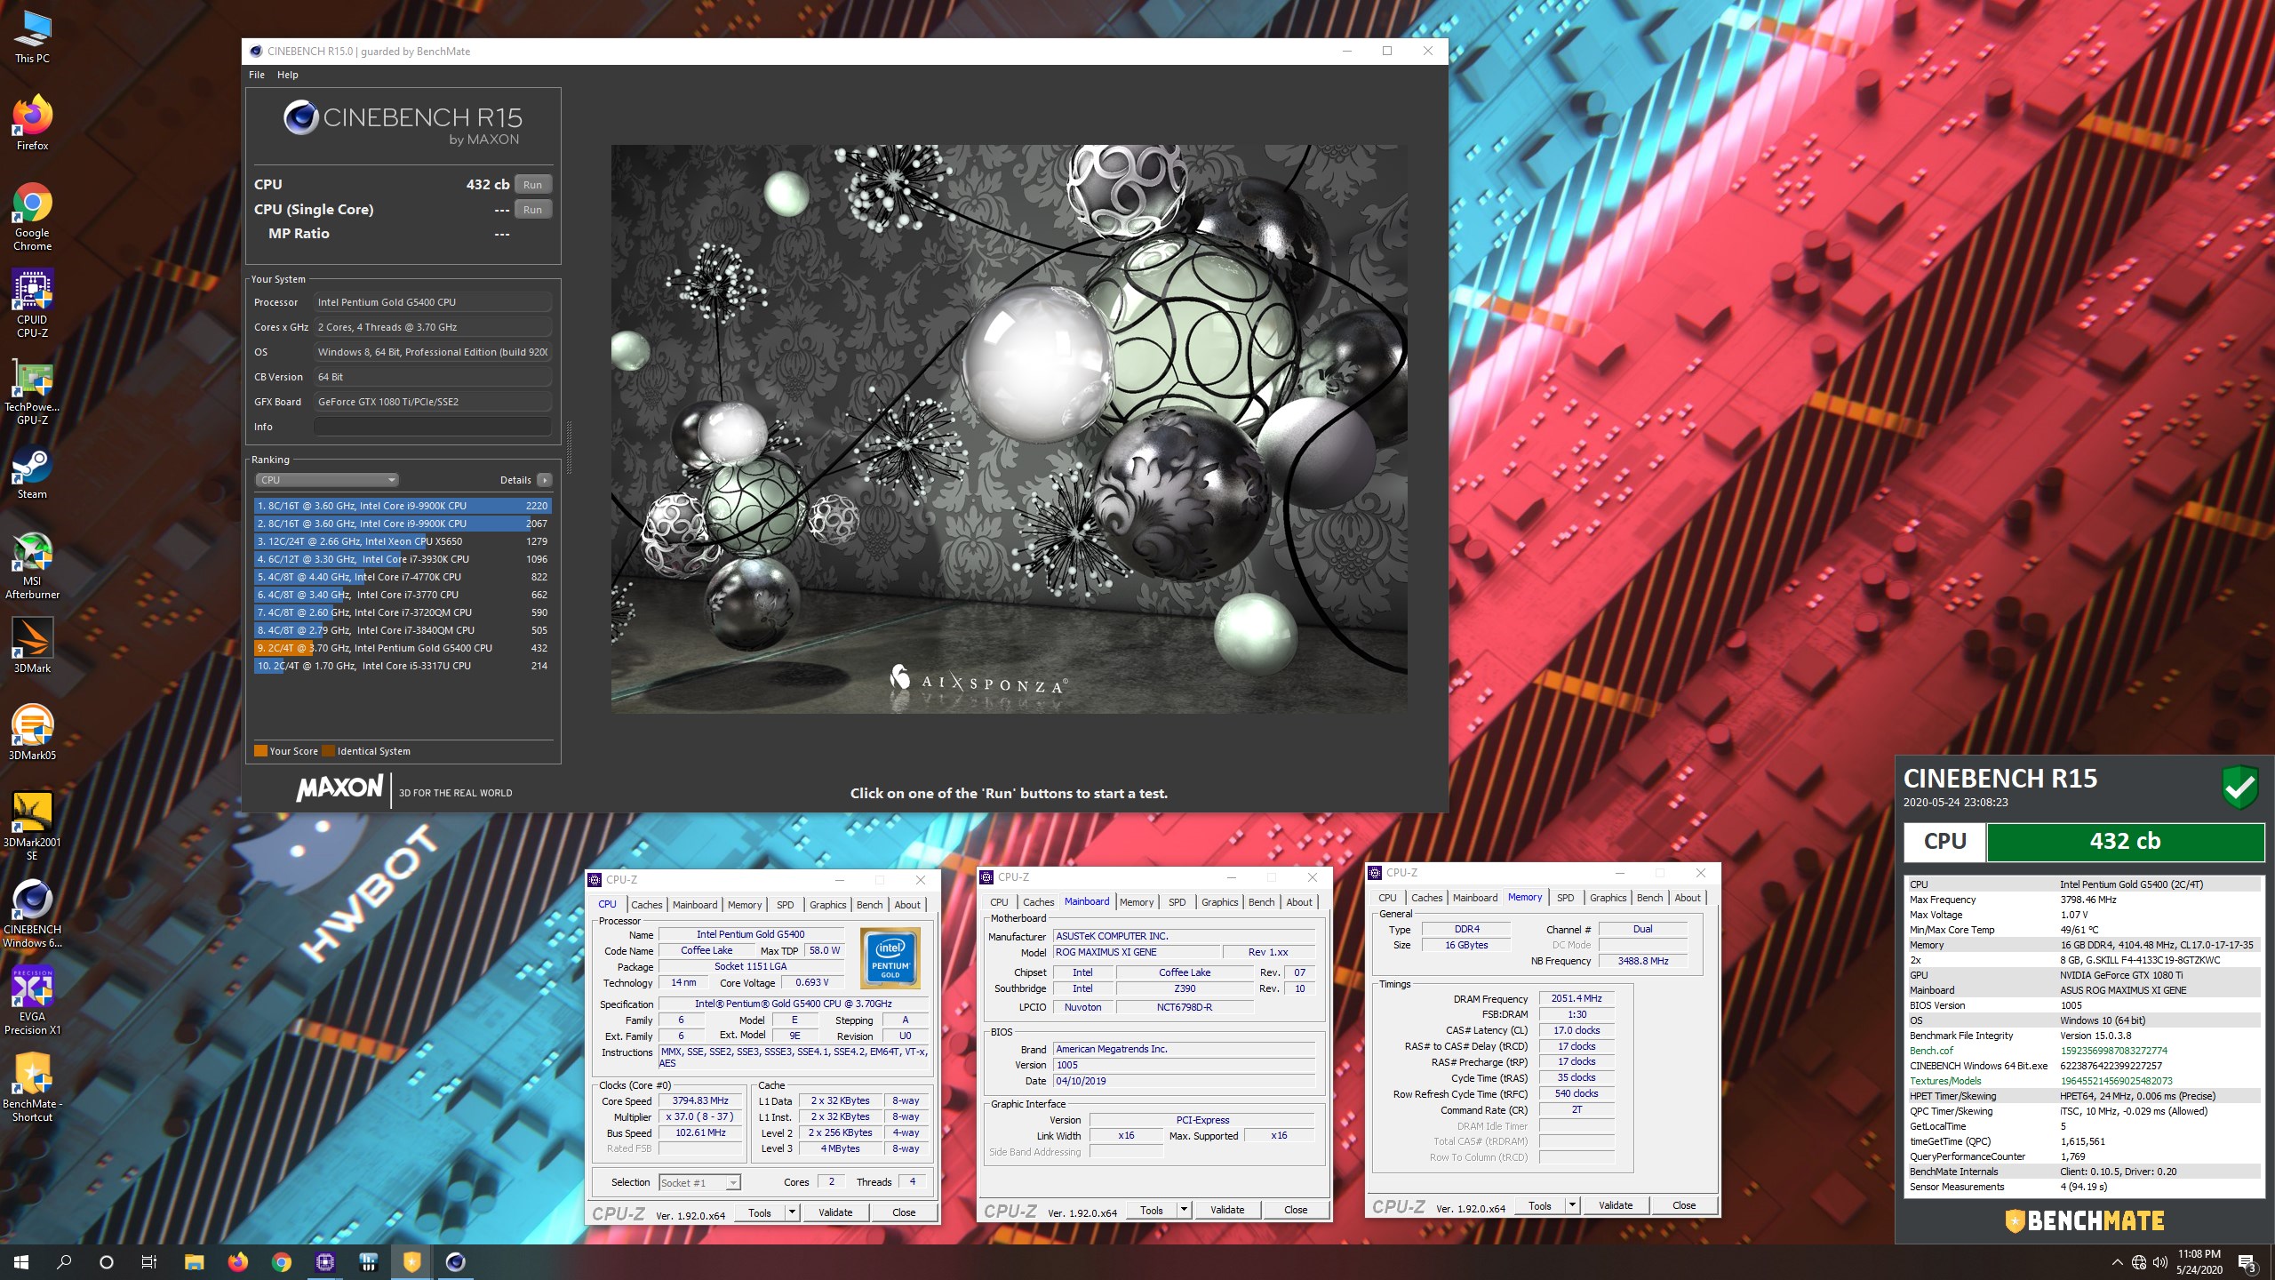Open Cinebench File menu
This screenshot has width=2275, height=1280.
257,75
